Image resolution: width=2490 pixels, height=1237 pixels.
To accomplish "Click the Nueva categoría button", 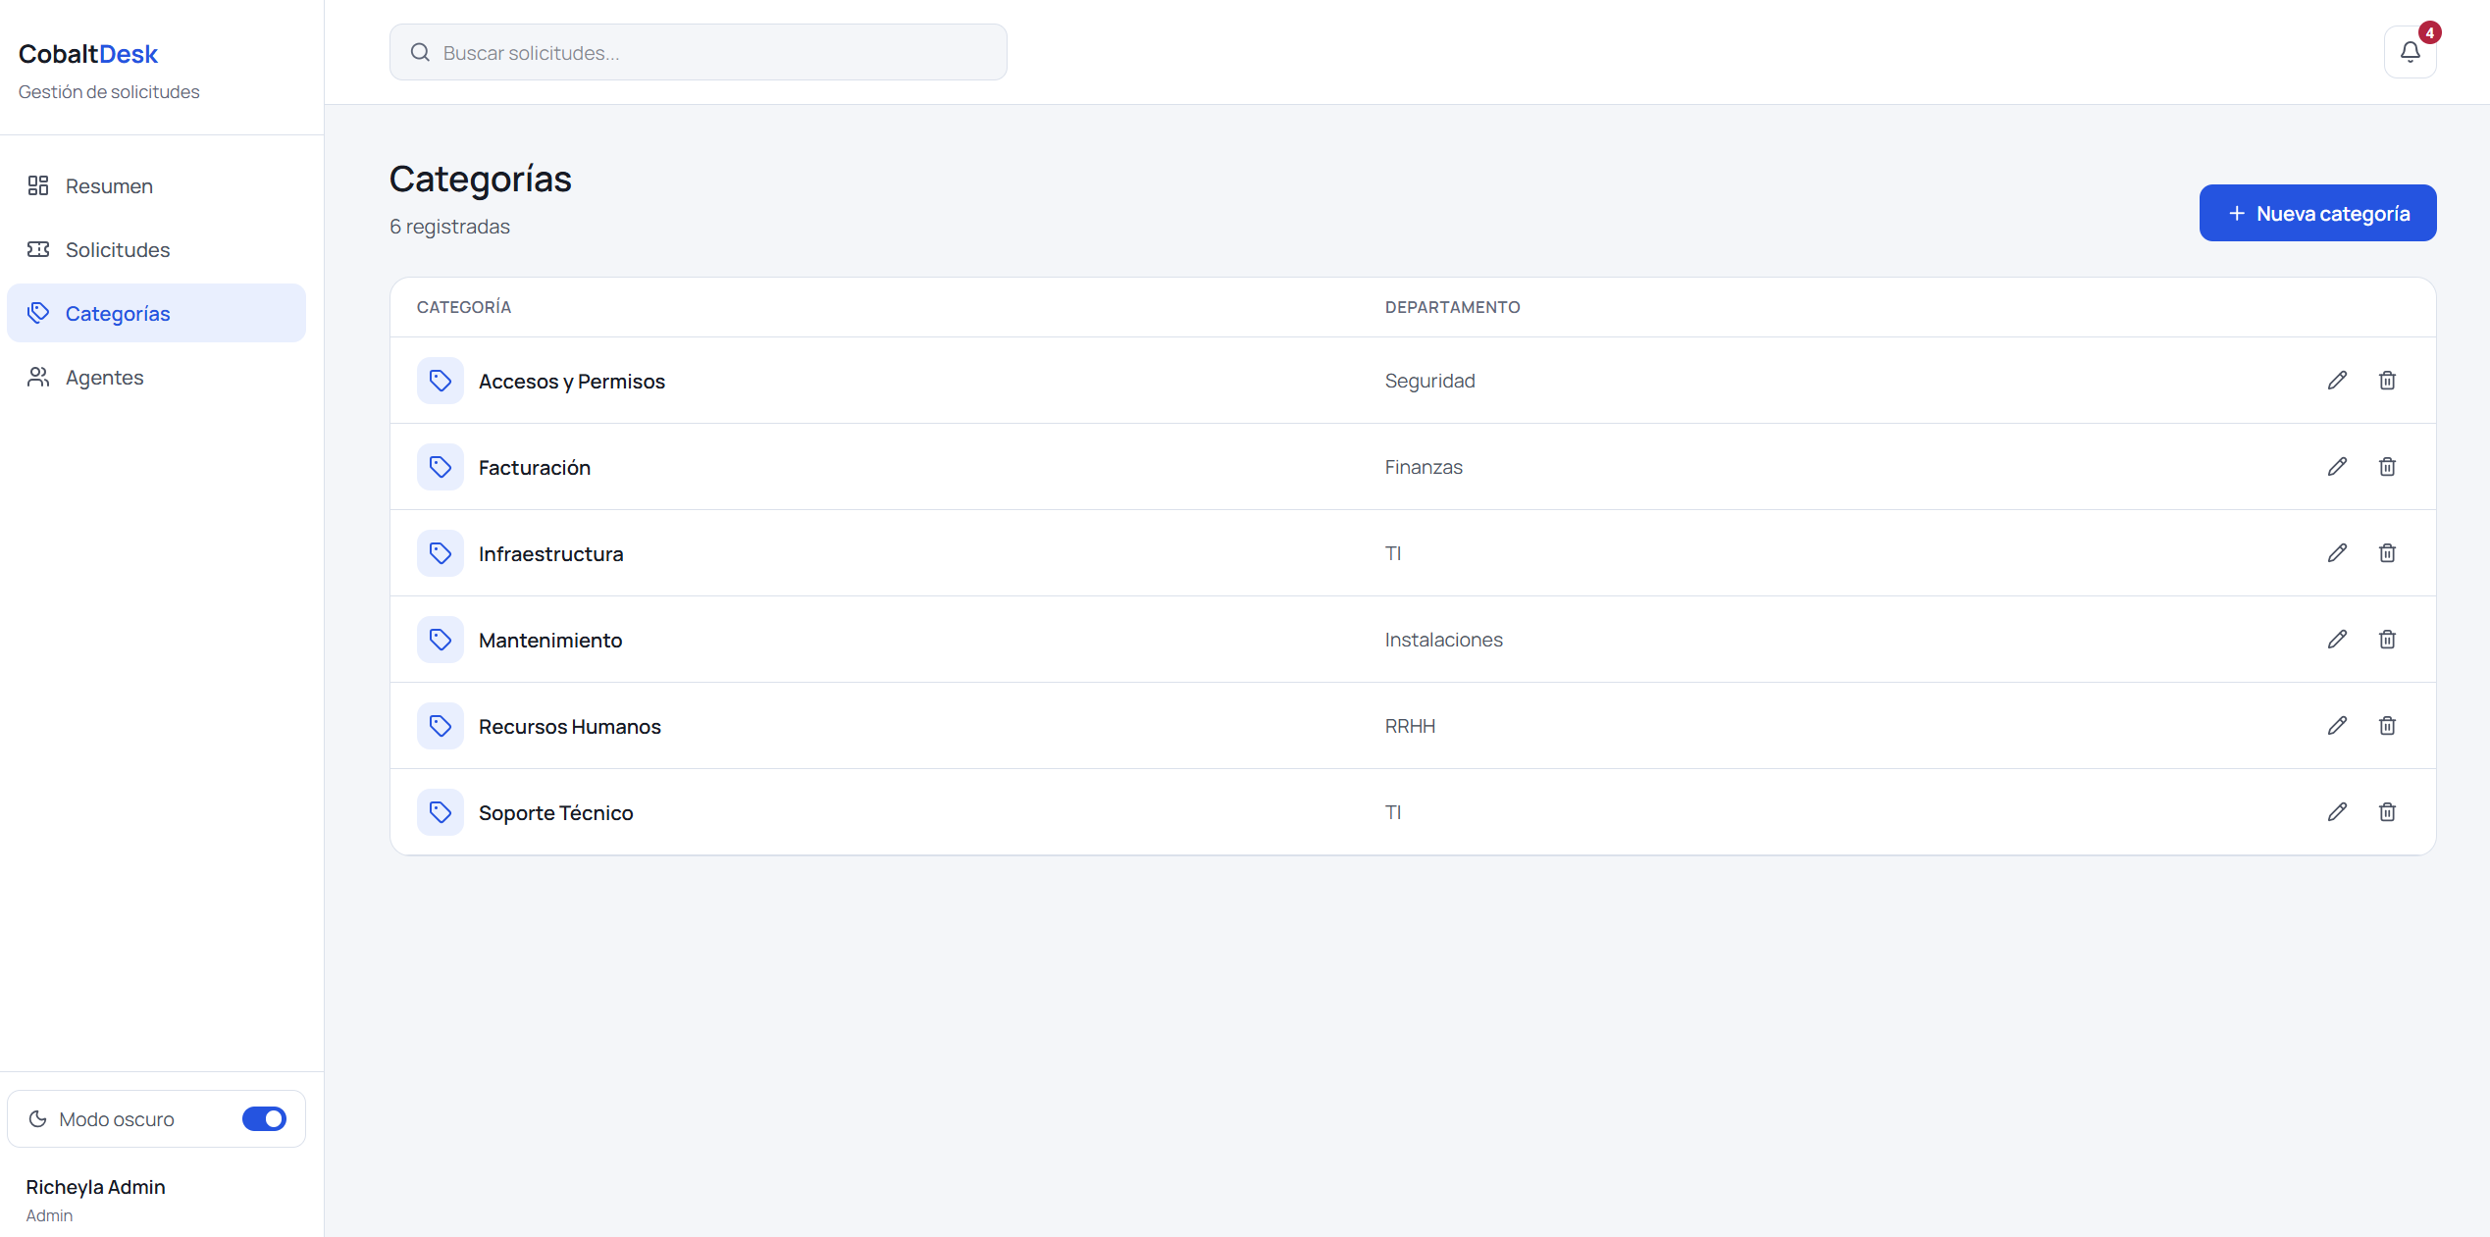I will click(x=2317, y=213).
